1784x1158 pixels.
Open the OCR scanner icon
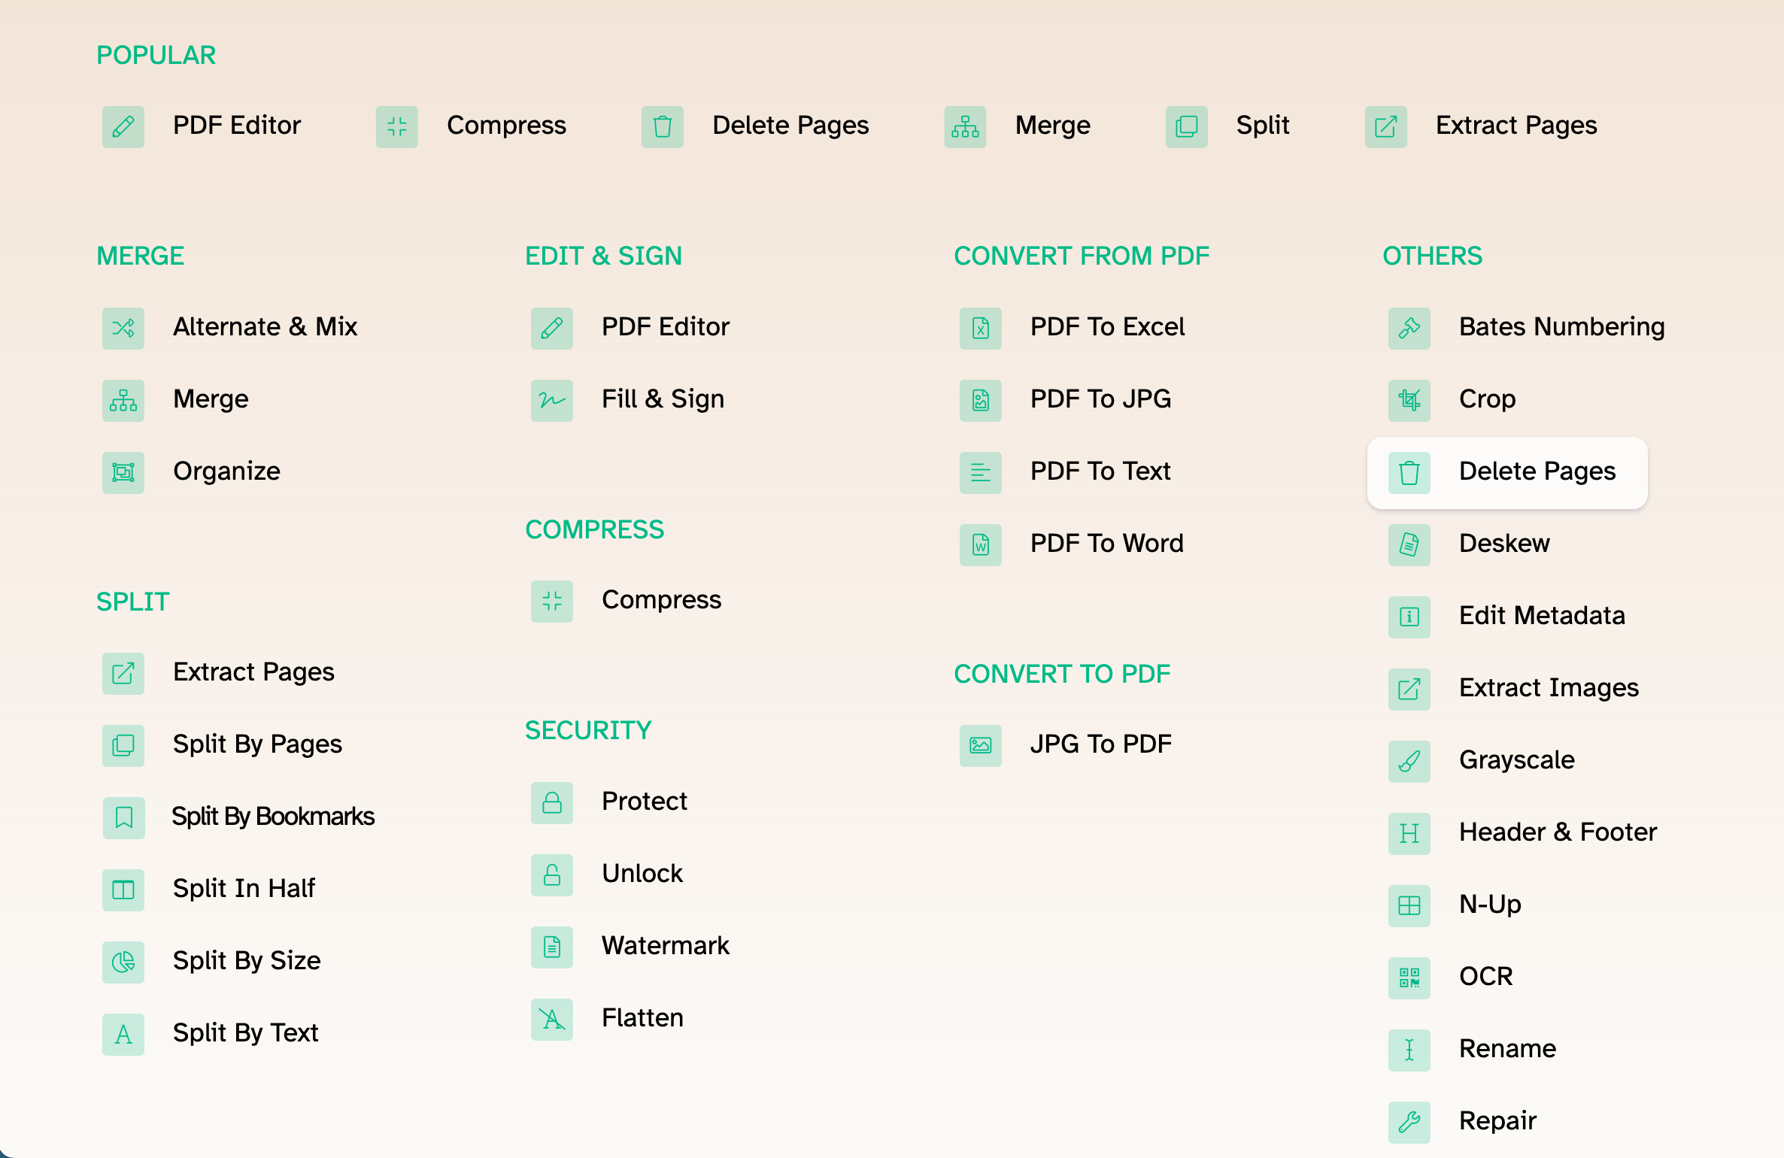pos(1408,978)
